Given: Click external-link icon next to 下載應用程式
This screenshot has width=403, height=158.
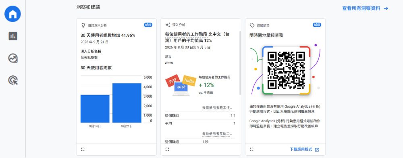Looking at the screenshot, I should (317, 150).
